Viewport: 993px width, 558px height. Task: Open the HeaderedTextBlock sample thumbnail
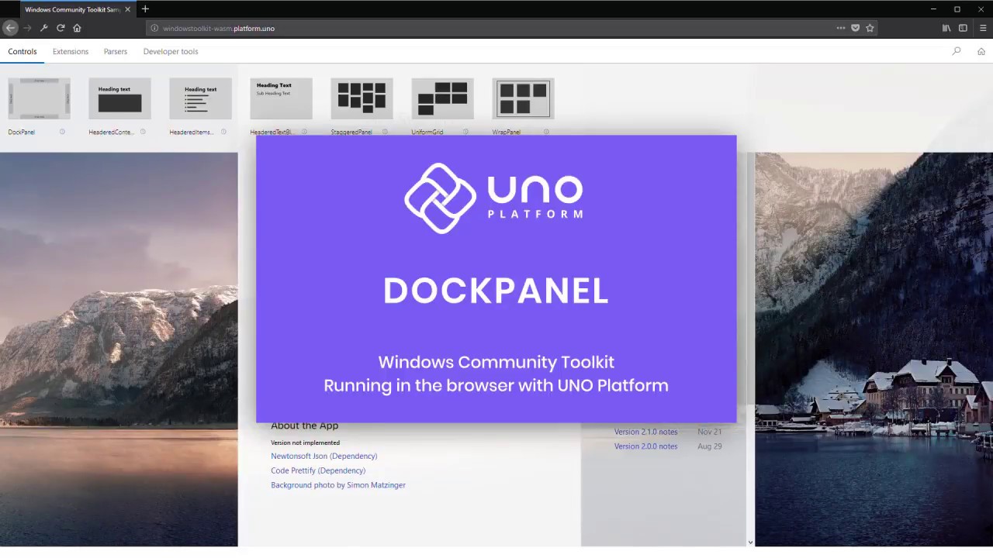point(281,98)
